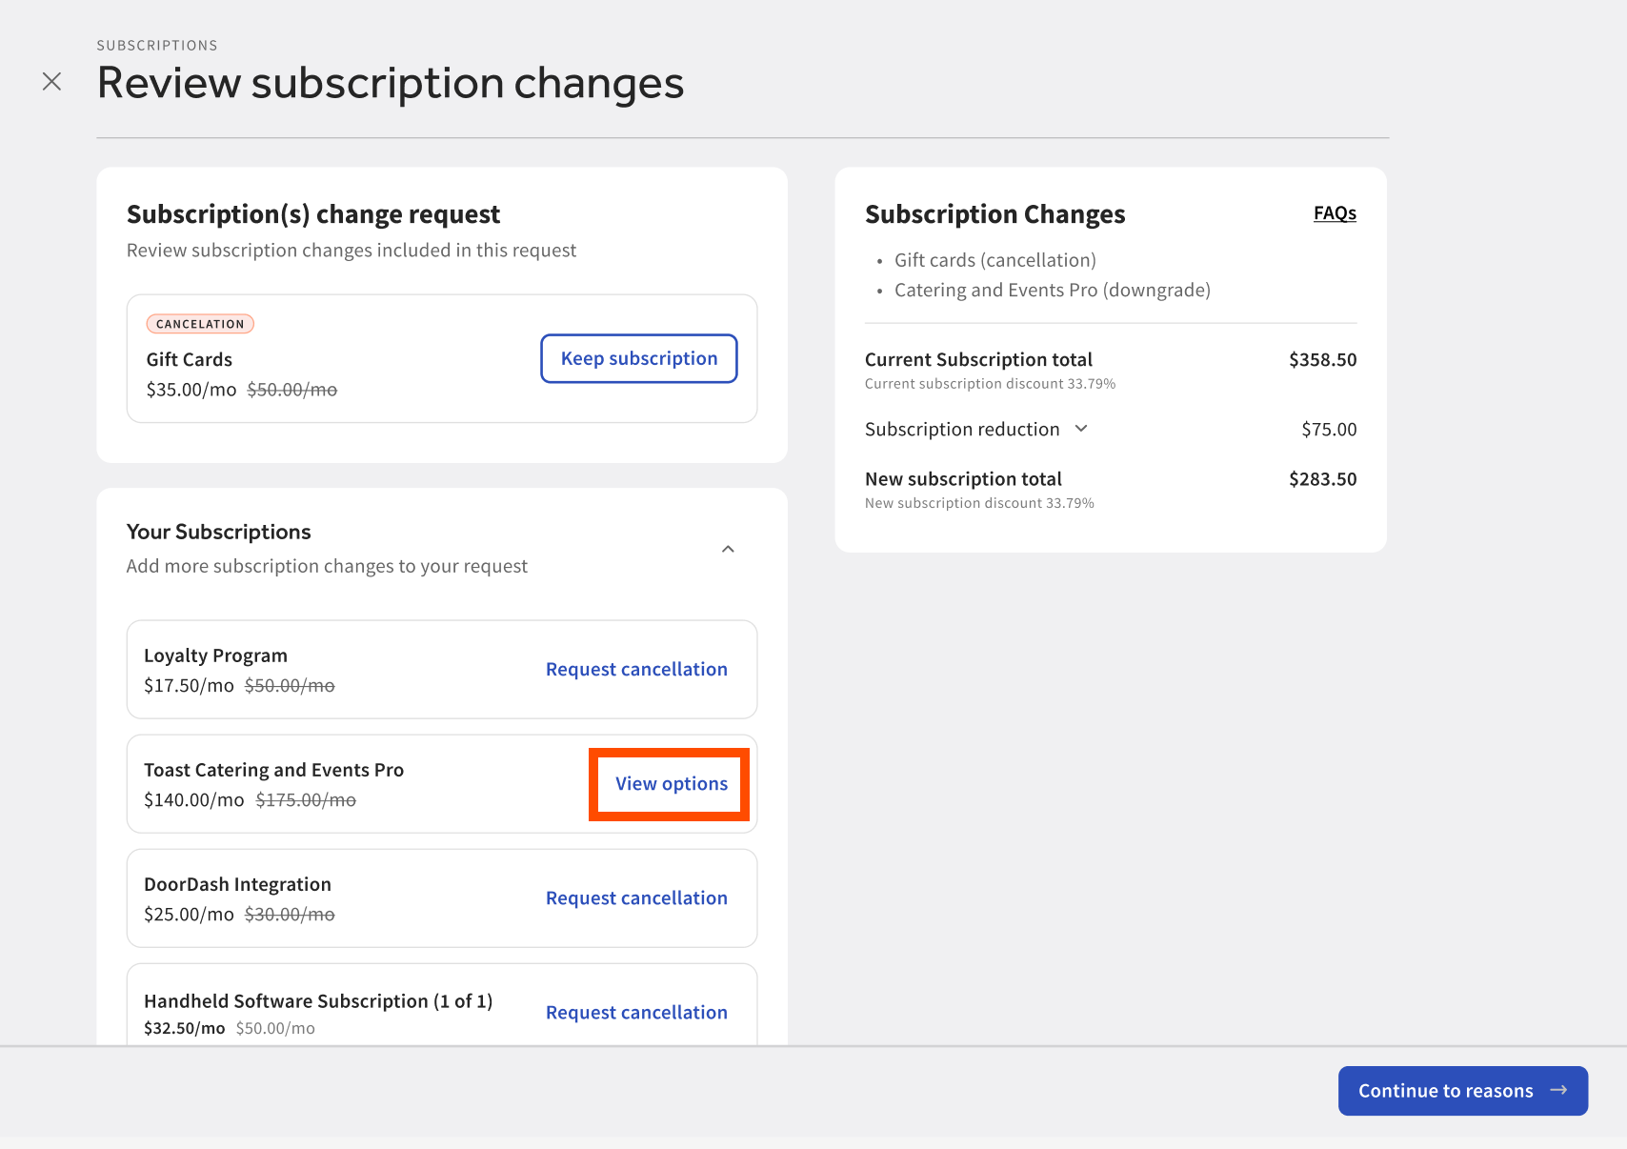Click the Your Subscriptions heading
This screenshot has width=1627, height=1149.
click(218, 532)
